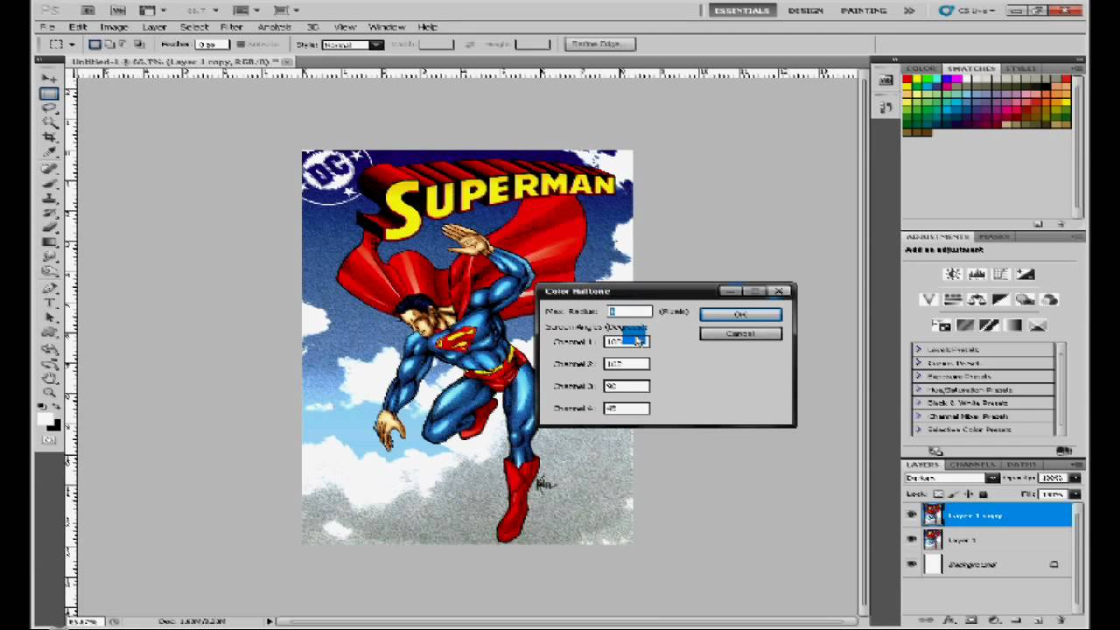Screen dimensions: 1120x630
Task: Expand Levels Presets
Action: click(x=919, y=349)
